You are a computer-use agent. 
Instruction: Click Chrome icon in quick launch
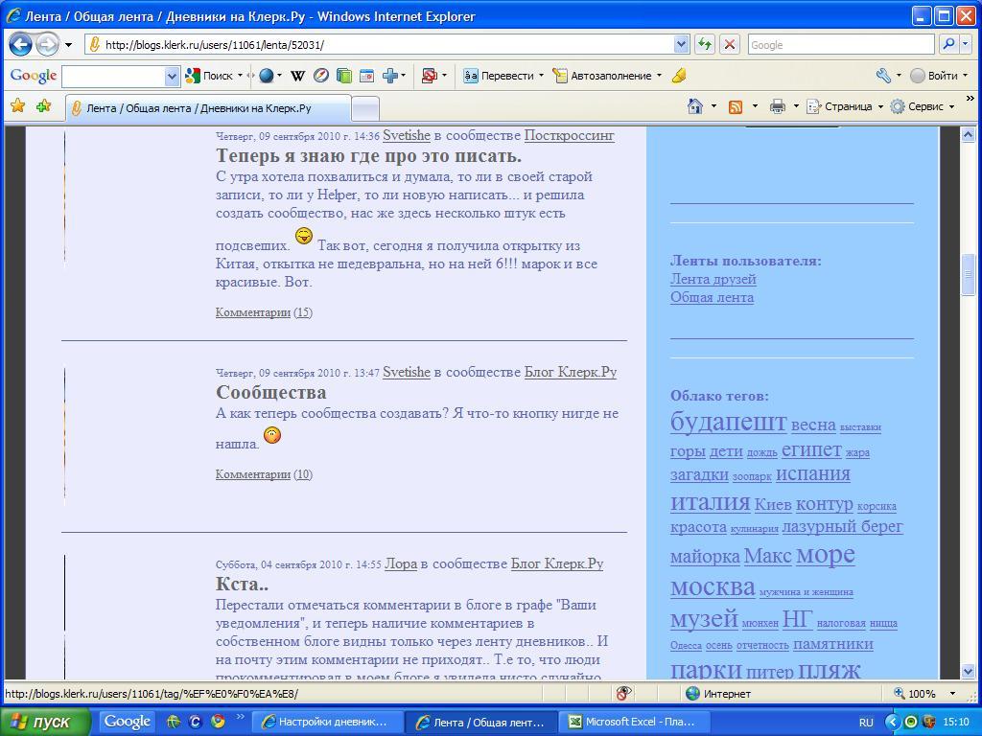[218, 722]
